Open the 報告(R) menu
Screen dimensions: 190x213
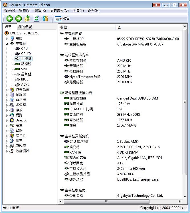[40, 11]
